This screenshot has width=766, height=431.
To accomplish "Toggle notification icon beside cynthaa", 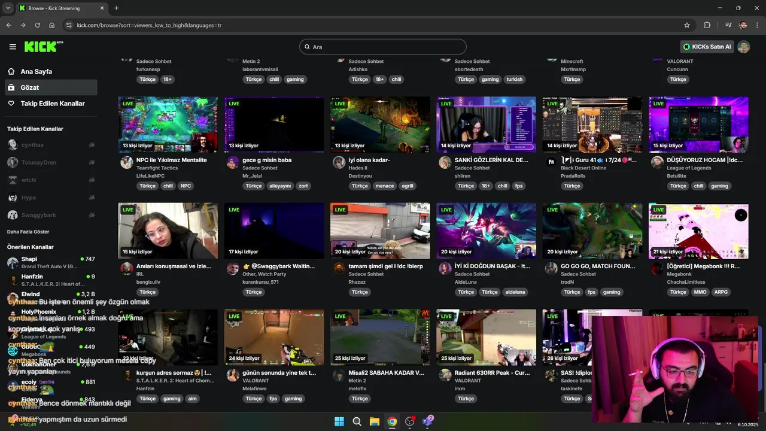I will tap(92, 145).
